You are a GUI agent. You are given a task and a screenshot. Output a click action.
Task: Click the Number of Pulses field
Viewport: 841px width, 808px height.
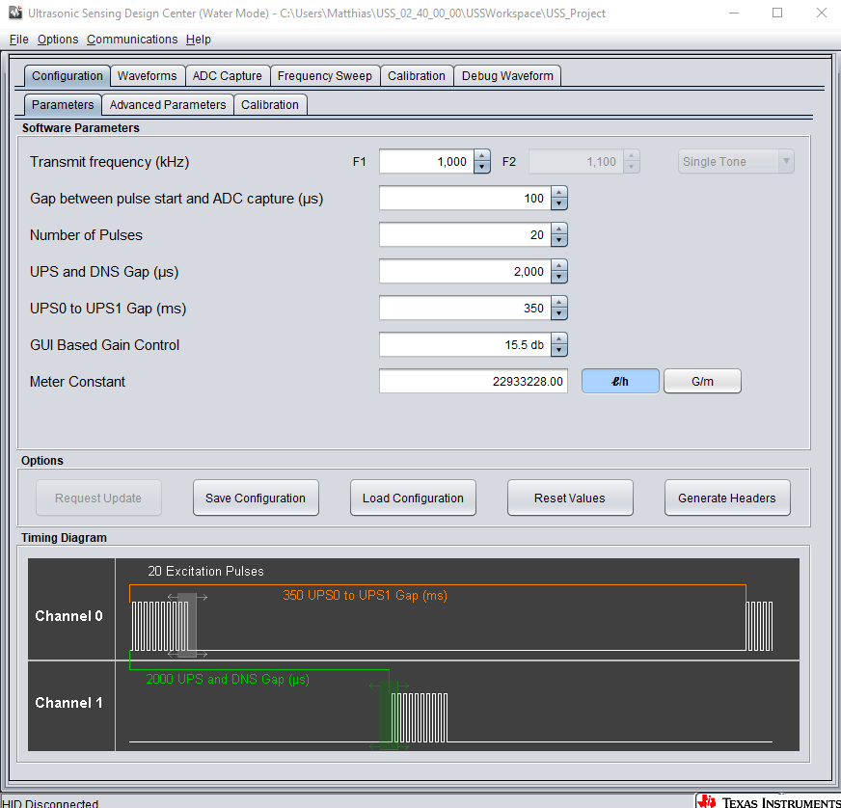(465, 234)
